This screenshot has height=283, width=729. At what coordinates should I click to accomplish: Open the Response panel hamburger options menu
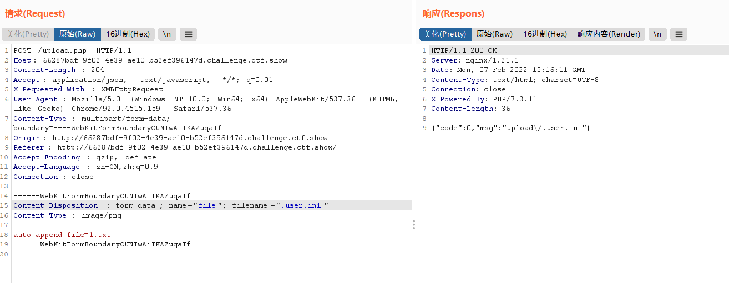point(679,34)
